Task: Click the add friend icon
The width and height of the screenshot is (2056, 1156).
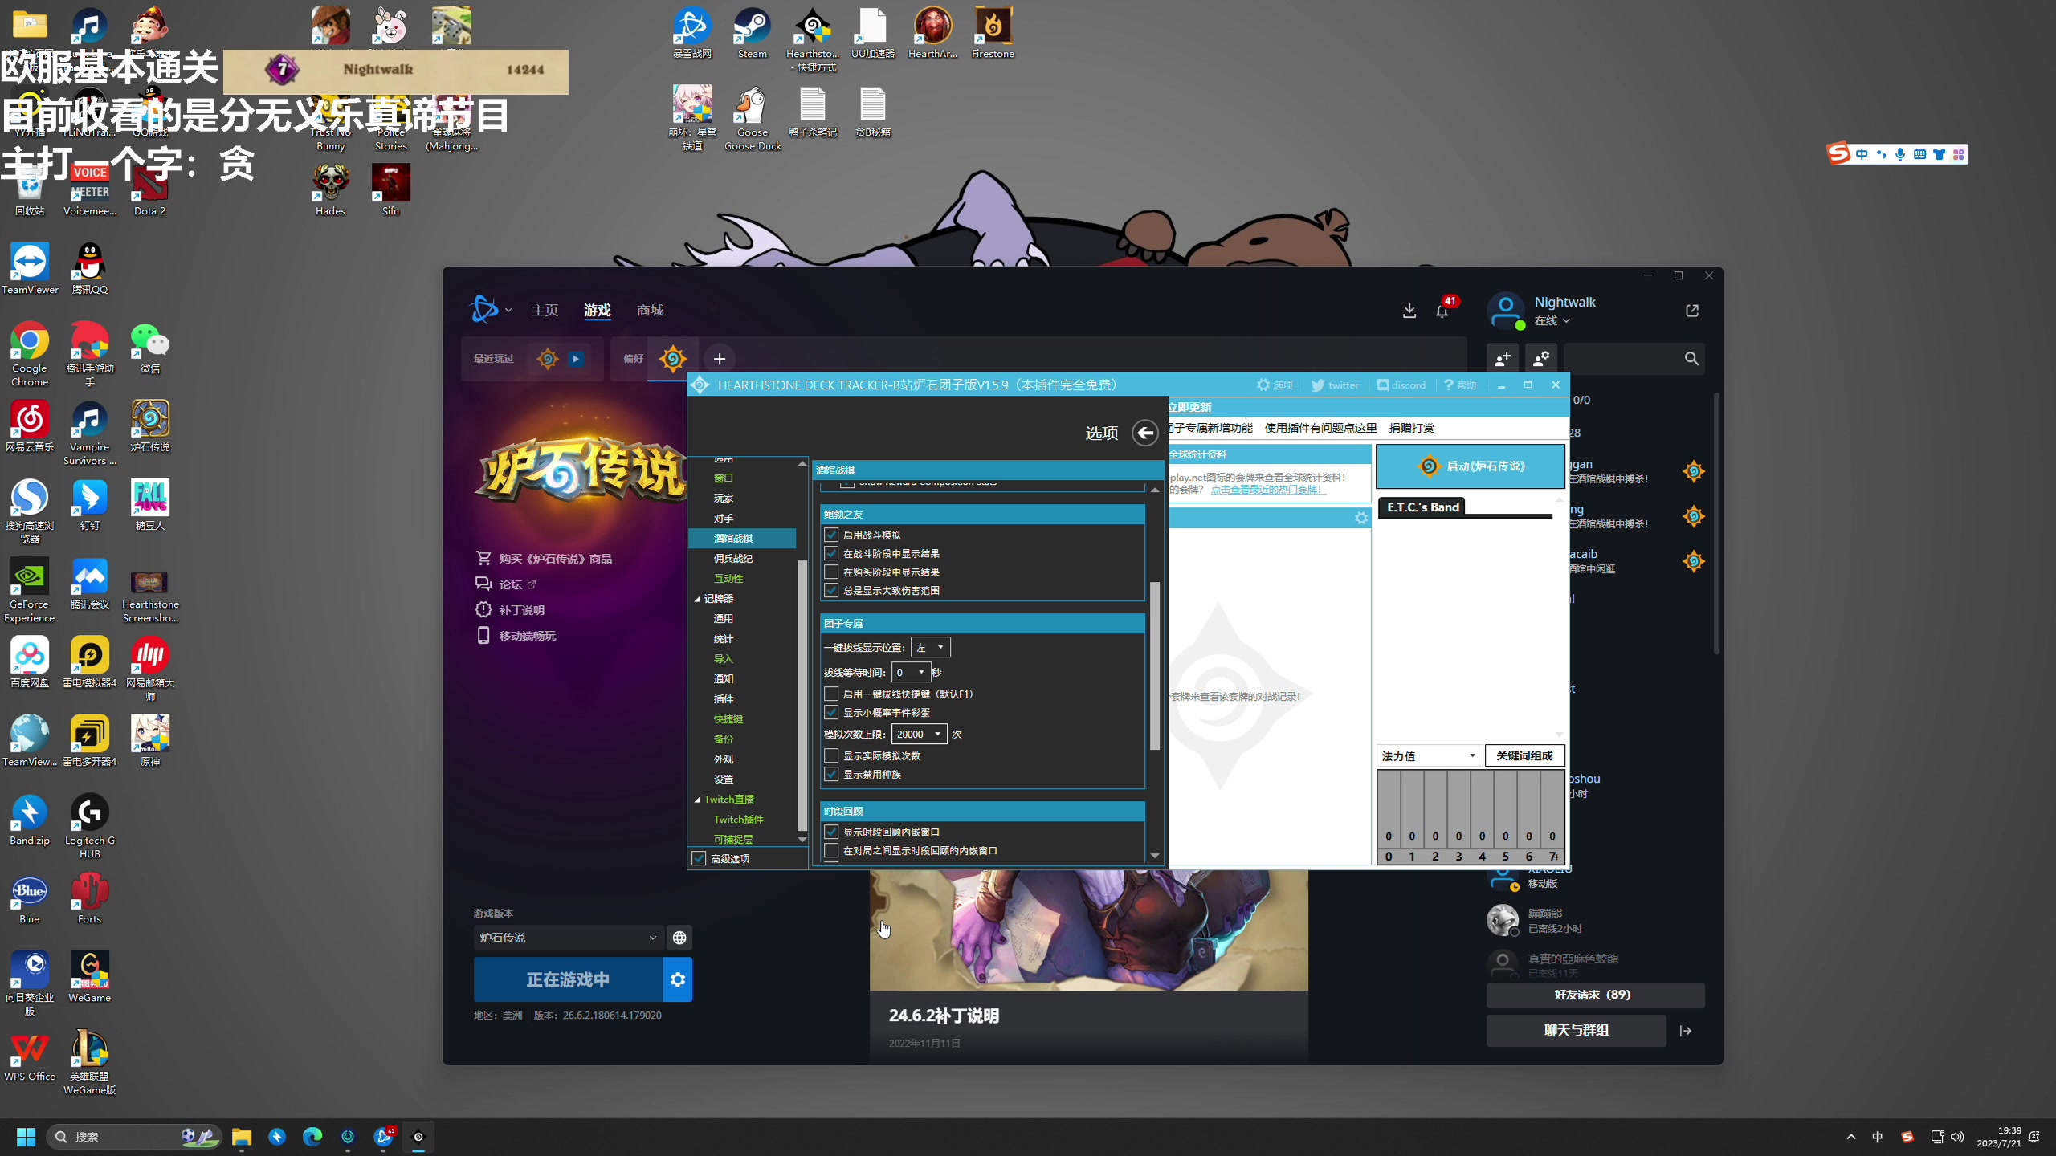Action: (x=1502, y=359)
